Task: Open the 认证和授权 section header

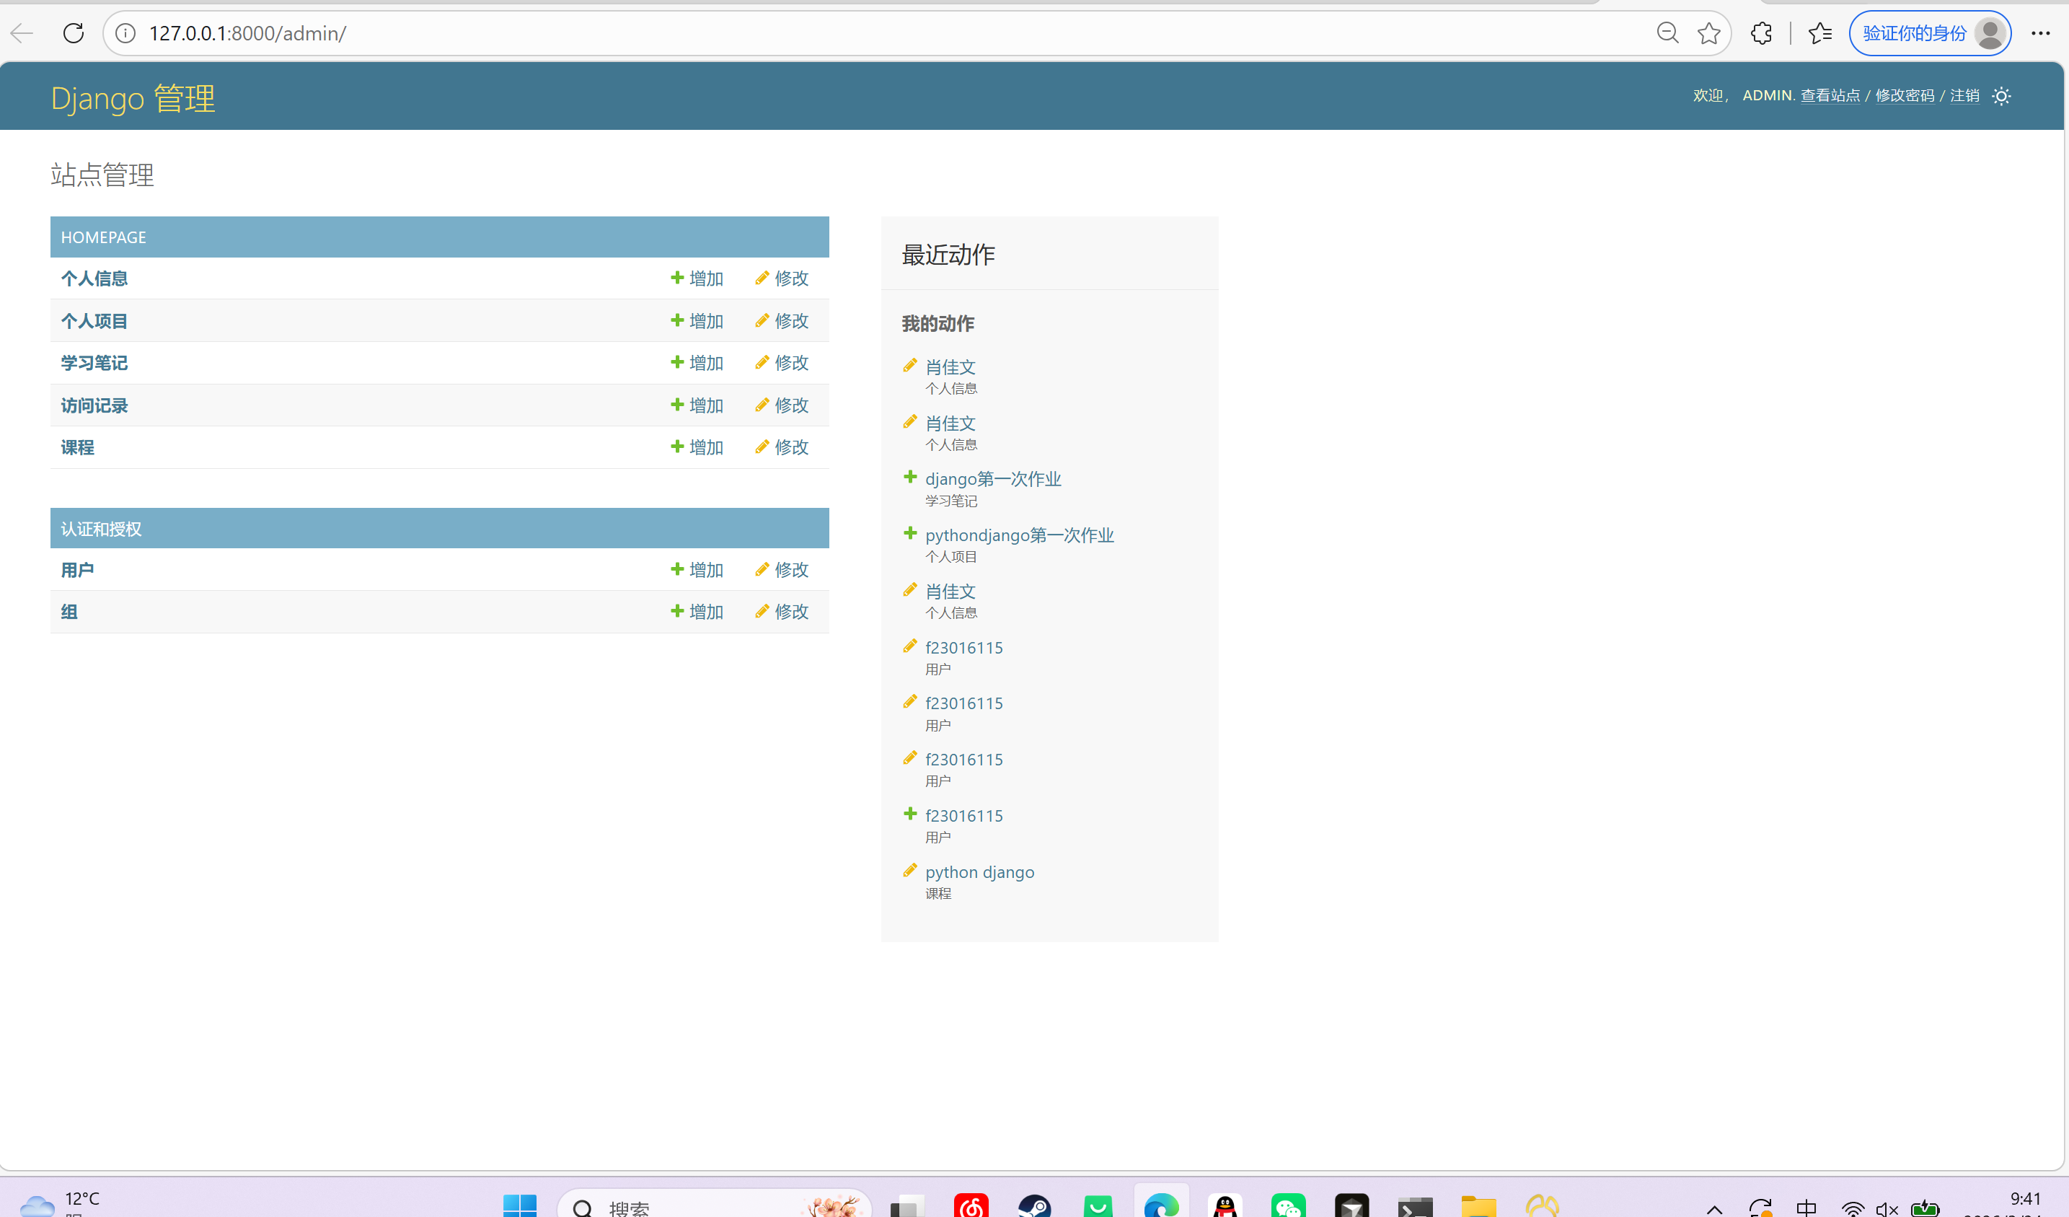Action: tap(101, 529)
